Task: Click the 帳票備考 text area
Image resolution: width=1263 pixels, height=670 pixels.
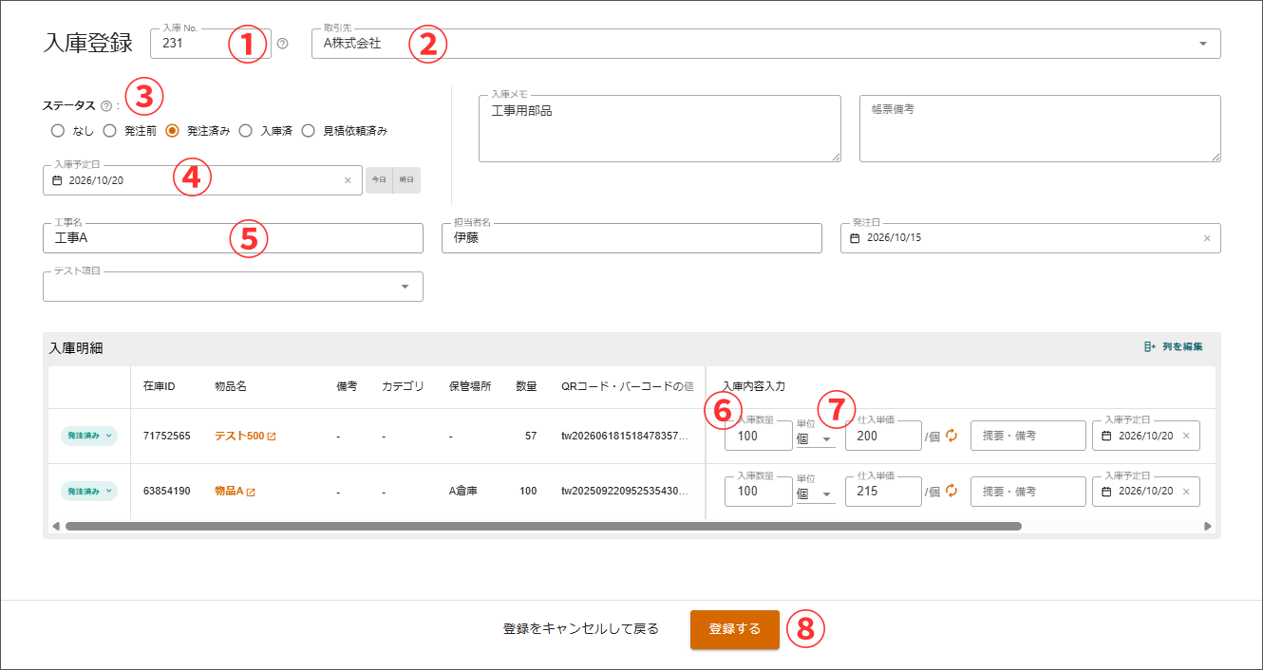Action: point(1040,128)
